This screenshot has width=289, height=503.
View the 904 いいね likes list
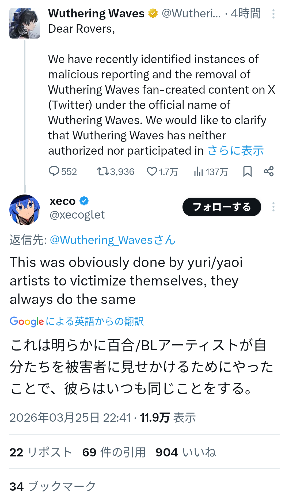pos(186,452)
